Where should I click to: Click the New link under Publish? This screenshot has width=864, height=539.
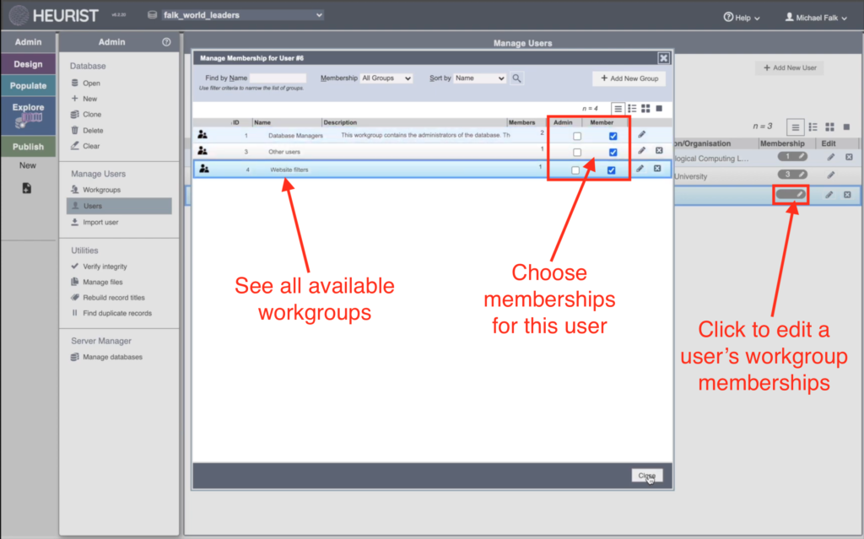(x=28, y=165)
